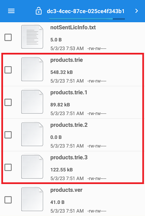145x216 pixels.
Task: Tick the products.trie.1 checkbox
Action: click(x=8, y=102)
